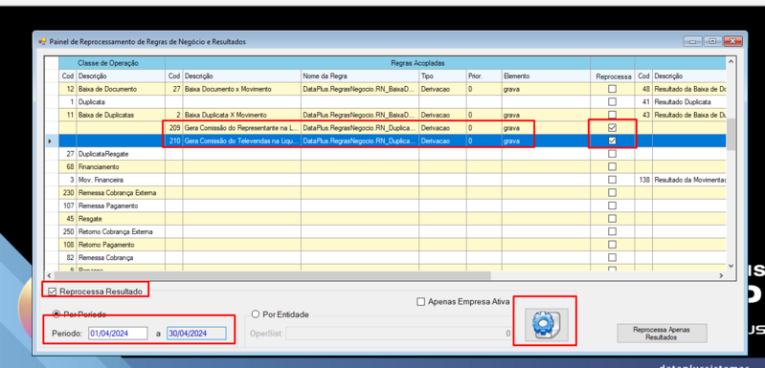Screen dimensions: 765x368
Task: Close the Painel de Reprocessamento window
Action: coord(732,41)
